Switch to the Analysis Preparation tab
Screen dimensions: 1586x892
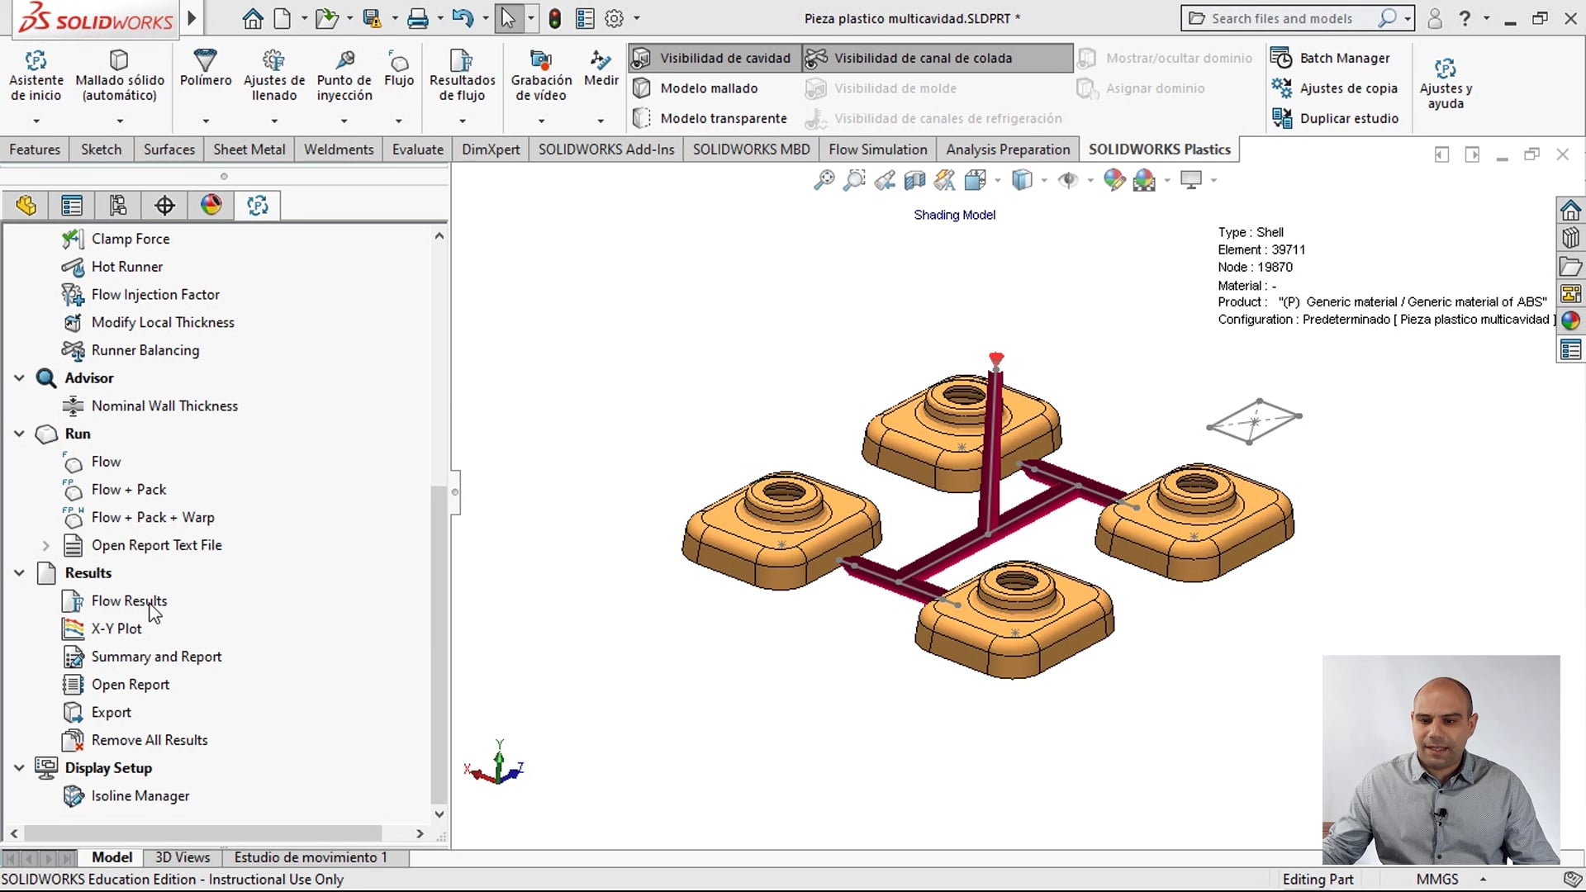tap(1007, 149)
